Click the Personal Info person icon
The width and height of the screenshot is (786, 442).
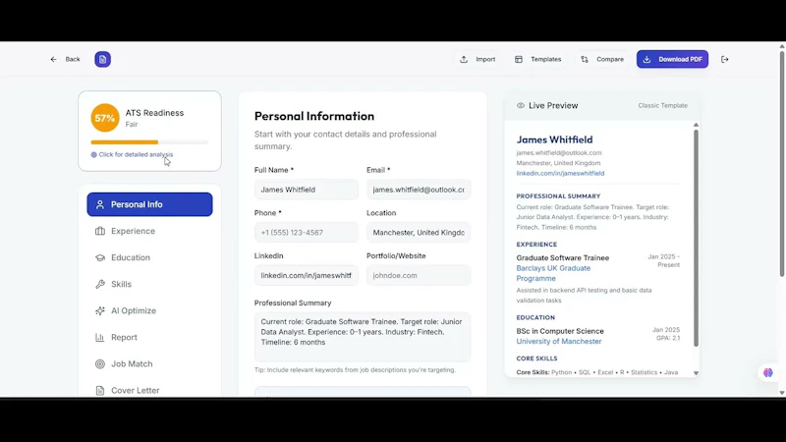[100, 204]
